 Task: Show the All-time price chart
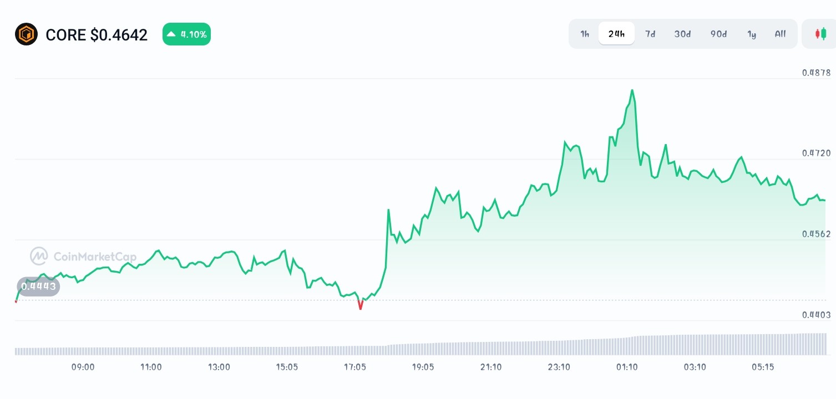click(780, 34)
